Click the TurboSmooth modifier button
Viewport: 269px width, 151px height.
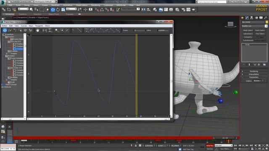coord(248,40)
